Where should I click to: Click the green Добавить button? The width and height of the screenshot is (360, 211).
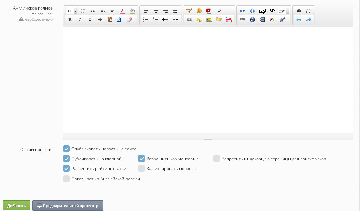click(x=16, y=206)
